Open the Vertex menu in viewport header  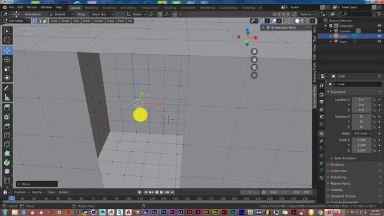point(98,21)
